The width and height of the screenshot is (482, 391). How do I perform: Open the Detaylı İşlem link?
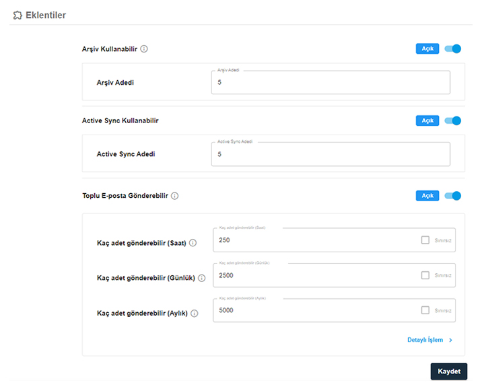(425, 340)
